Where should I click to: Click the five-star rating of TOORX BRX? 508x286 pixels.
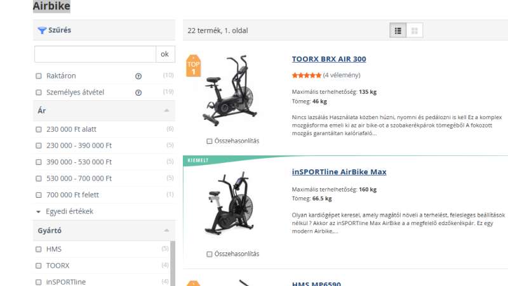click(306, 75)
